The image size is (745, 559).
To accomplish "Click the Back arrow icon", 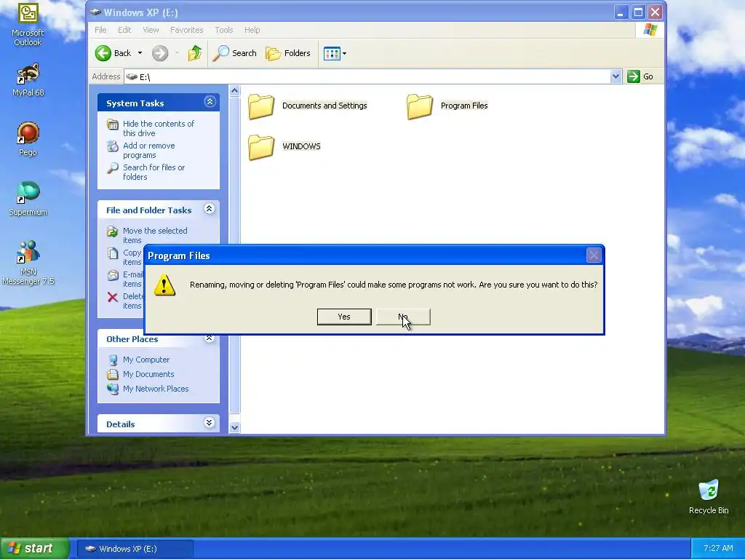I will point(103,53).
